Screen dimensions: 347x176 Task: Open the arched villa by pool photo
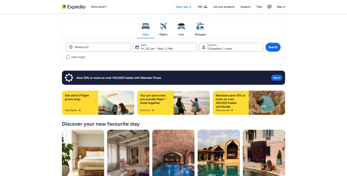click(219, 153)
